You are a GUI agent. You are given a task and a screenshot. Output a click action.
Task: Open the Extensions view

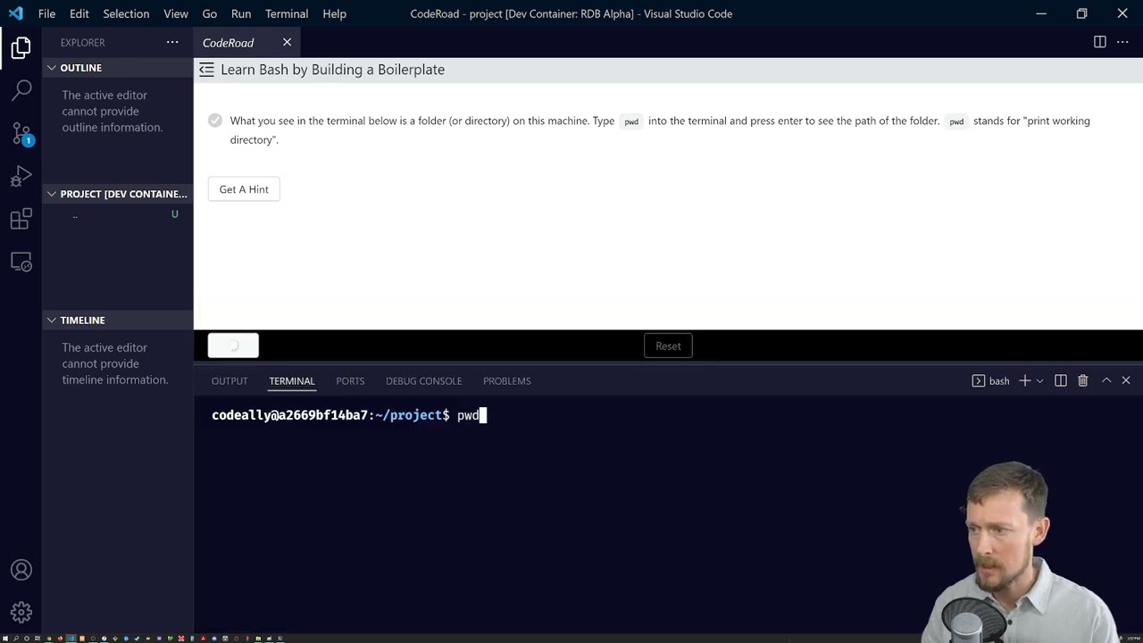click(21, 219)
